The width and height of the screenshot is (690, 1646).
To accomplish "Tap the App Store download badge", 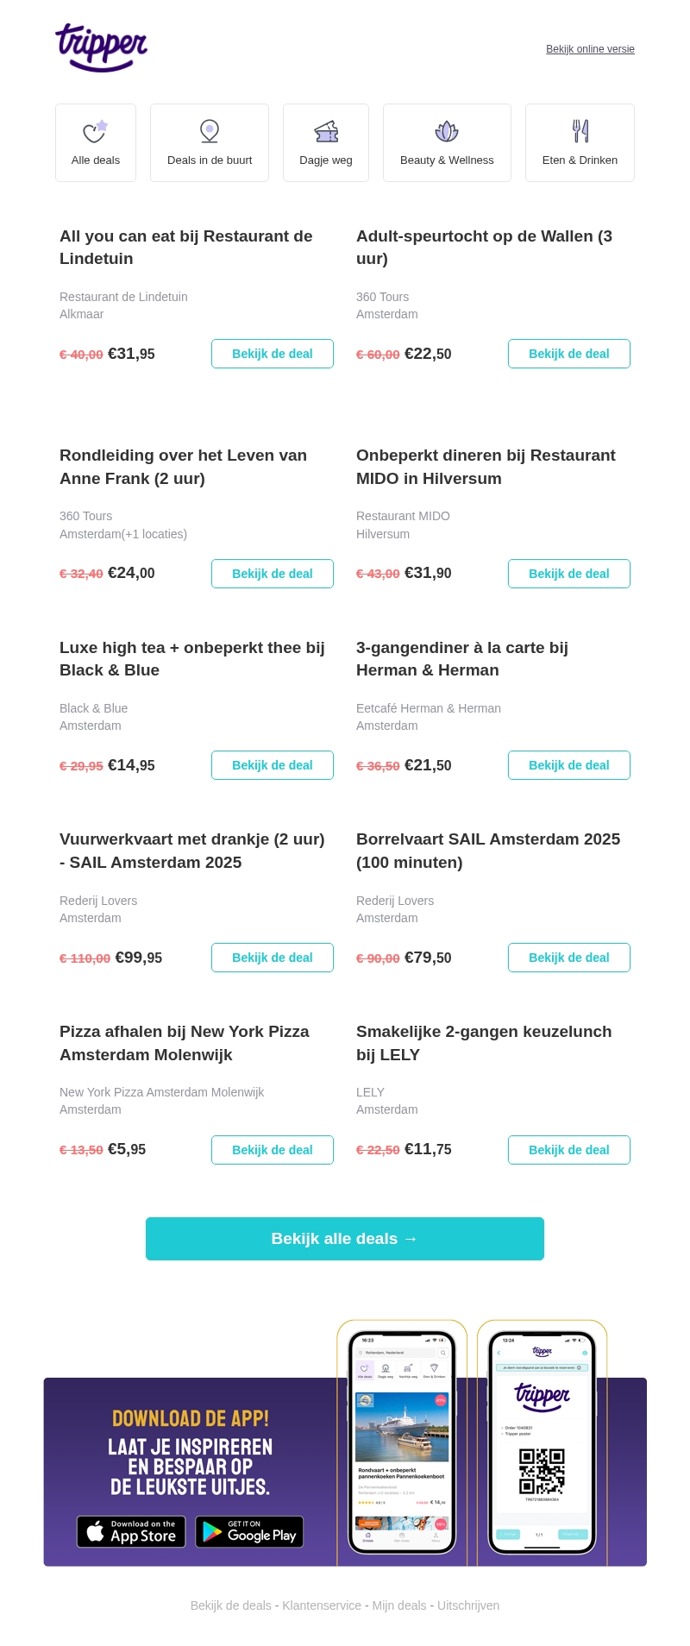I will coord(131,1531).
